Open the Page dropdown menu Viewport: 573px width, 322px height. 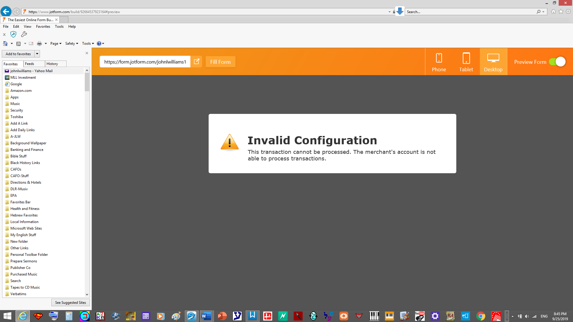56,44
